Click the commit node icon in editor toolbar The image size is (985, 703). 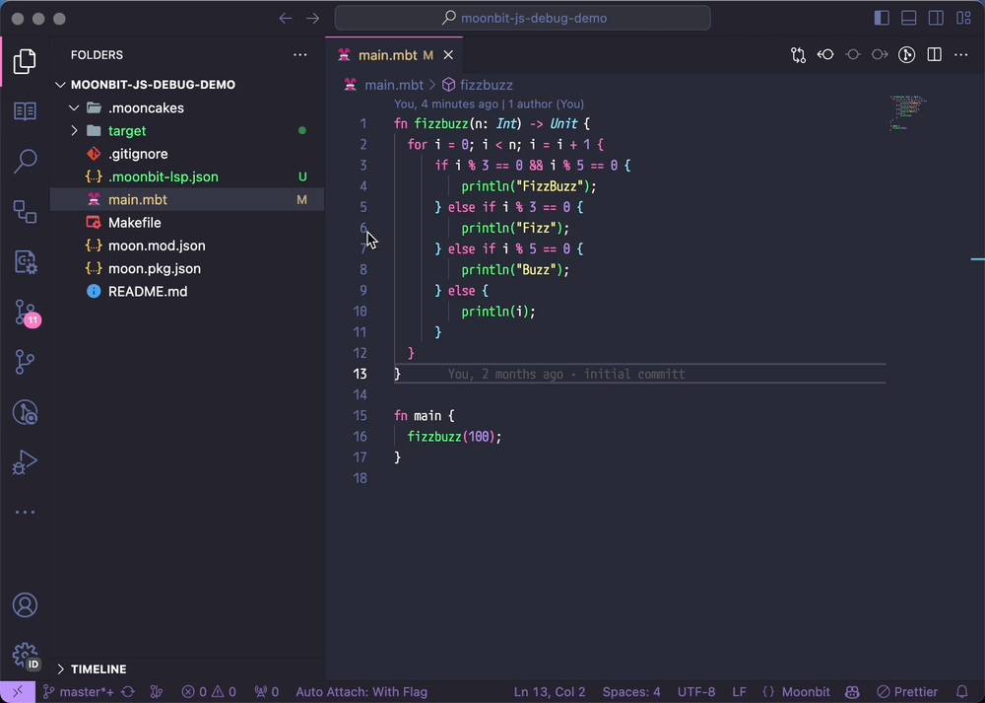click(x=852, y=55)
